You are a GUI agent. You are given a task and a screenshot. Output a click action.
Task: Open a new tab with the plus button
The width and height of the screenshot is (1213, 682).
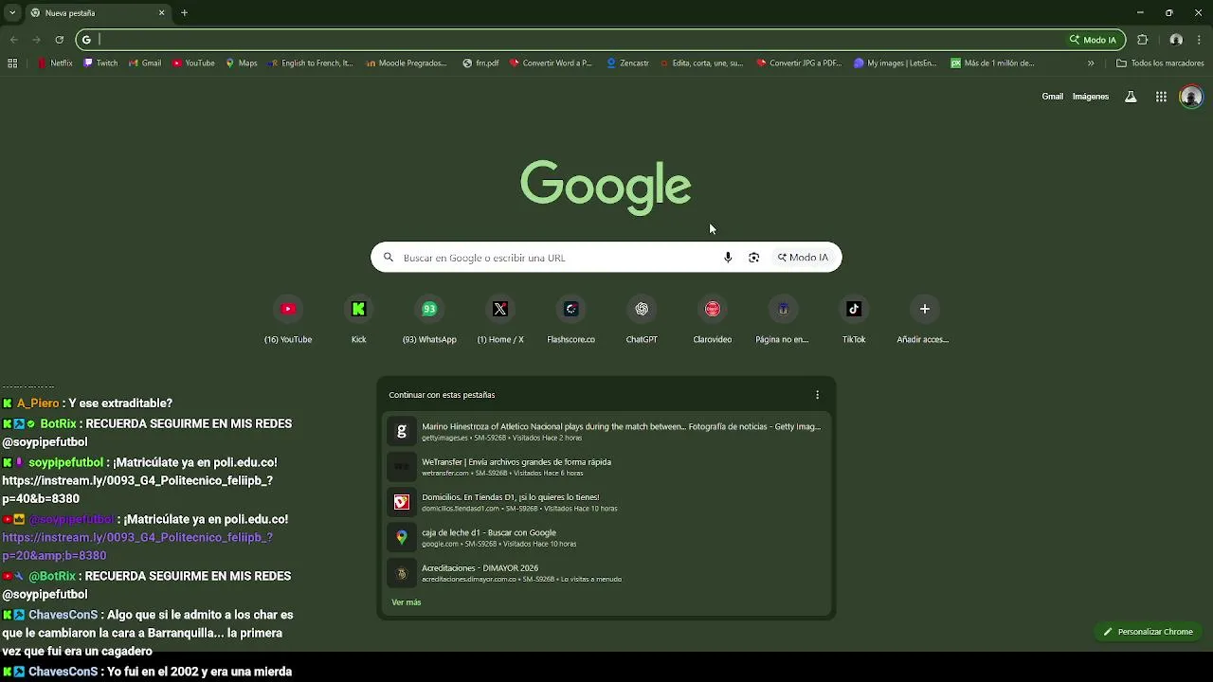185,13
